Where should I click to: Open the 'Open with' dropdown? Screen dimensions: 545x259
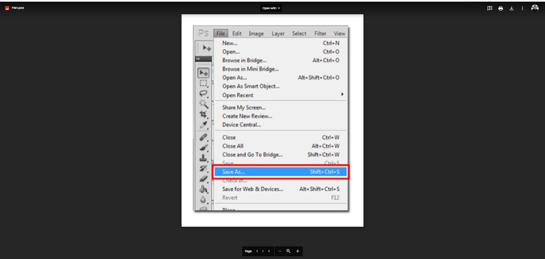pos(271,8)
